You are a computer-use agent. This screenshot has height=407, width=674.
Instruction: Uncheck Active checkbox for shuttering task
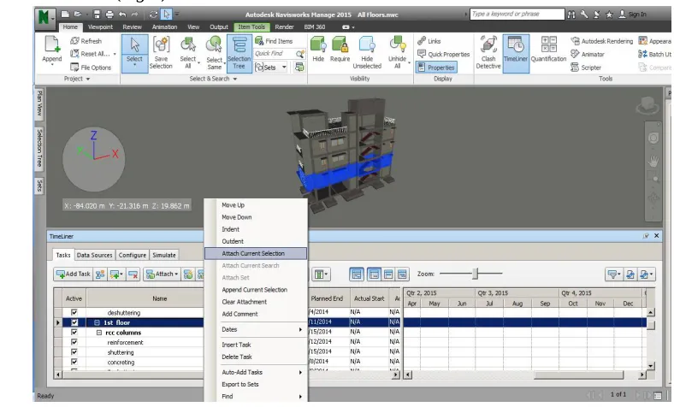(74, 352)
